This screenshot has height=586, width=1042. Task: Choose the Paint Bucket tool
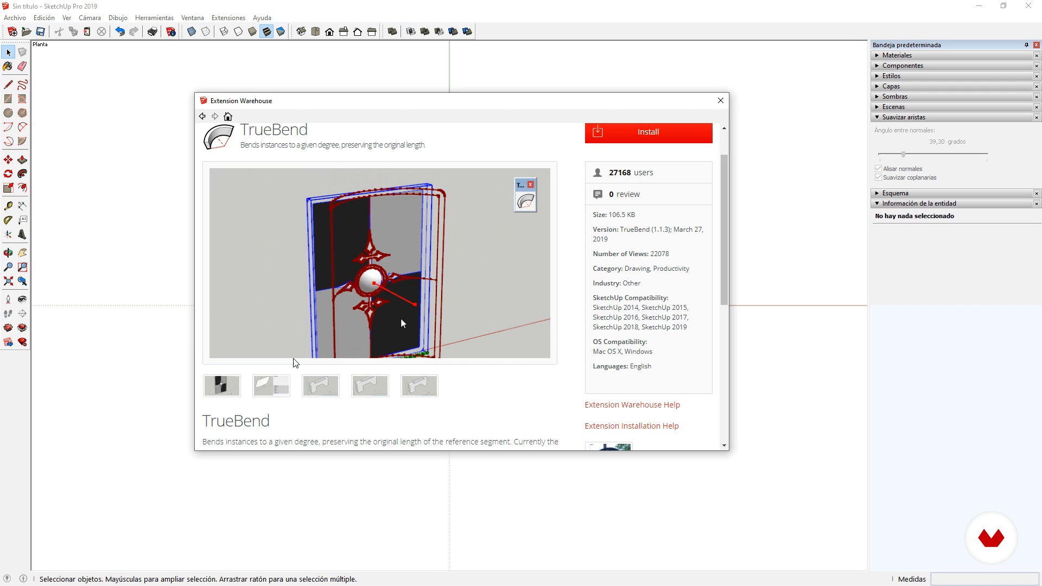tap(8, 66)
